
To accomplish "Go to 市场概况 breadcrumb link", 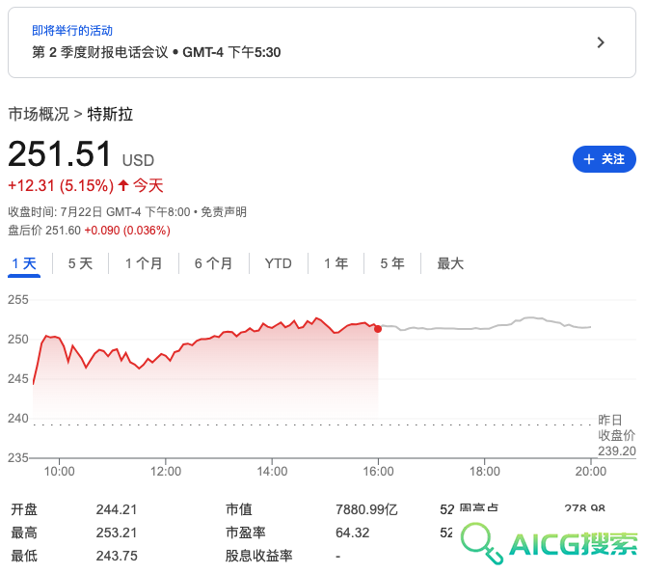I will coord(39,114).
